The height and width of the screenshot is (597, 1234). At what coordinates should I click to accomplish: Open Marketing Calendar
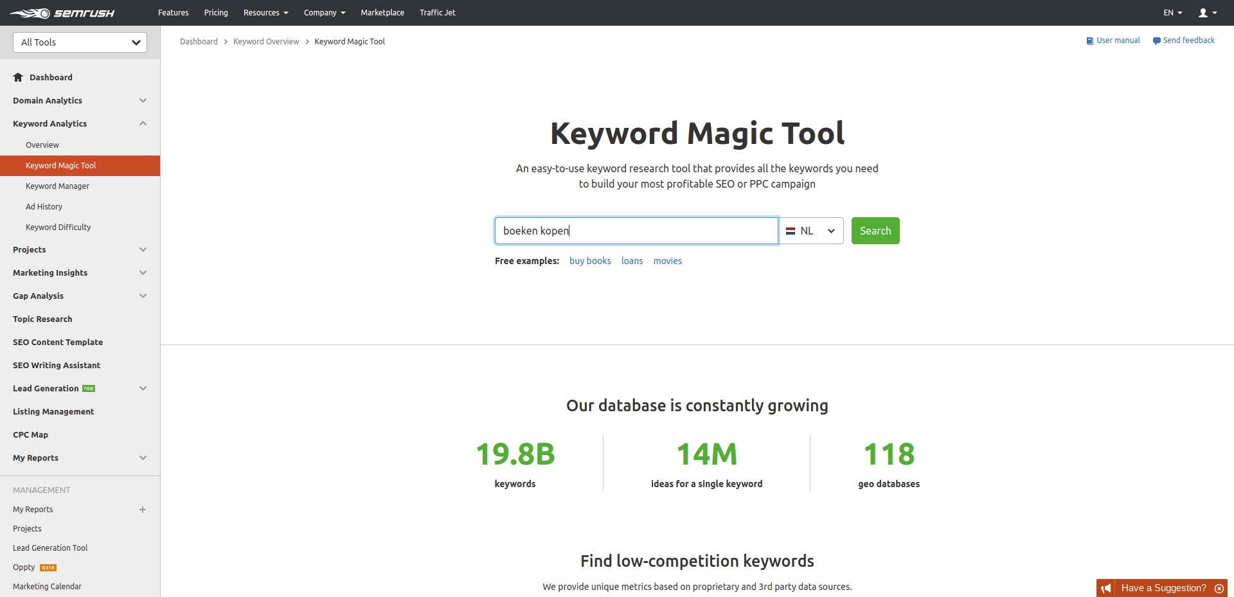click(x=47, y=587)
